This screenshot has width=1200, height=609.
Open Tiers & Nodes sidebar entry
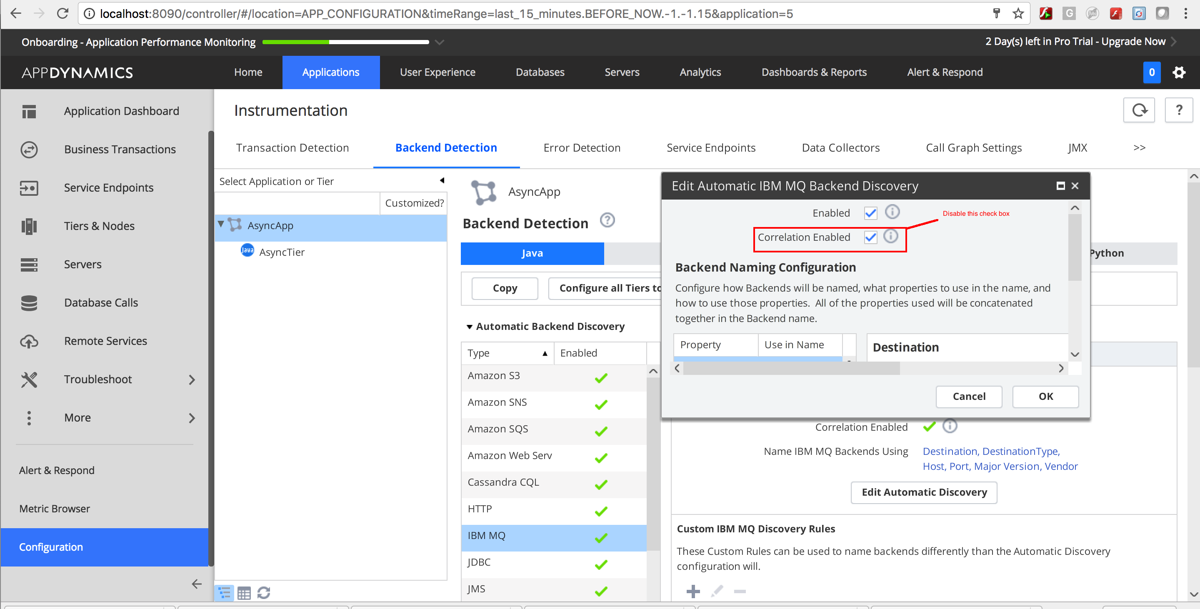(99, 226)
